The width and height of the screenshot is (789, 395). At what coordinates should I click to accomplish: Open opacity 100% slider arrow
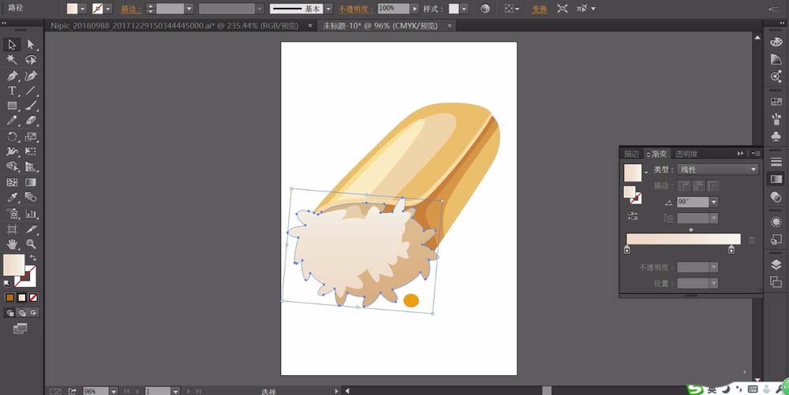(x=414, y=9)
